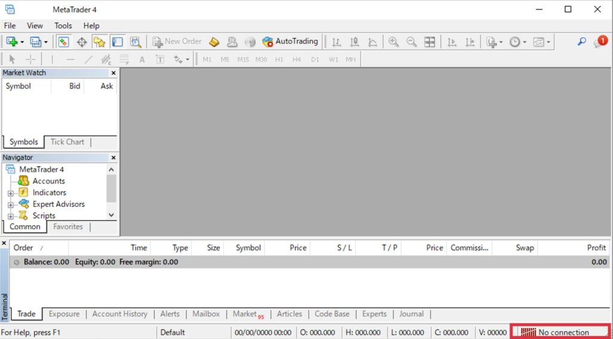Viewport: 613px width, 339px height.
Task: Open the dropdown arrow beside Templates
Action: pos(548,42)
